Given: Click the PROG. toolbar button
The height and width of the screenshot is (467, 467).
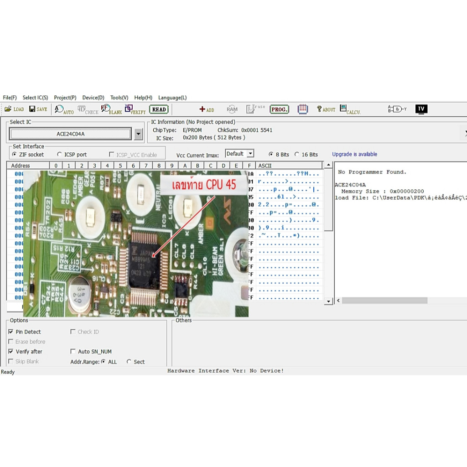Looking at the screenshot, I should pyautogui.click(x=279, y=109).
